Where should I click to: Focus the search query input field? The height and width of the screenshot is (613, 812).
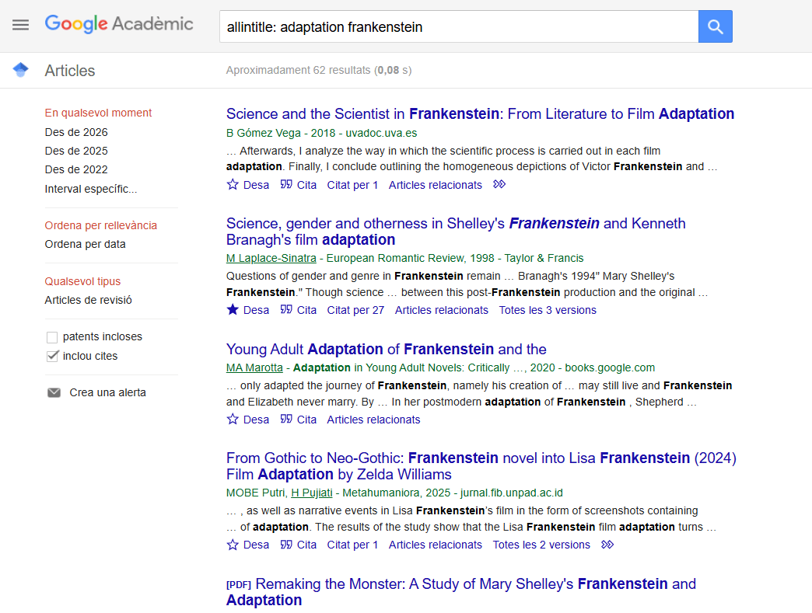(x=459, y=26)
